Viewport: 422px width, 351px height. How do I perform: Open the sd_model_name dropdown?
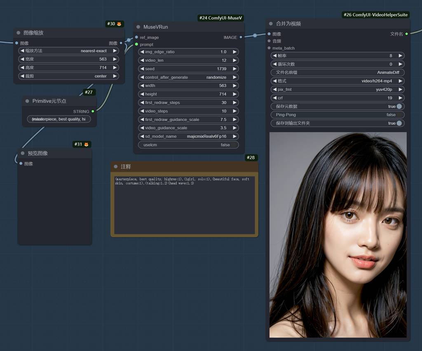(x=188, y=136)
